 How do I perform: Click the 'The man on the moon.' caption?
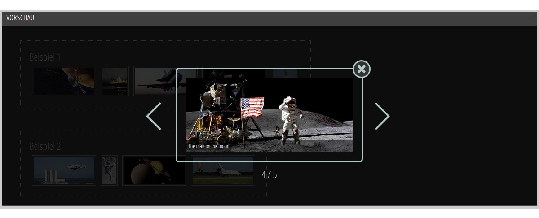209,146
